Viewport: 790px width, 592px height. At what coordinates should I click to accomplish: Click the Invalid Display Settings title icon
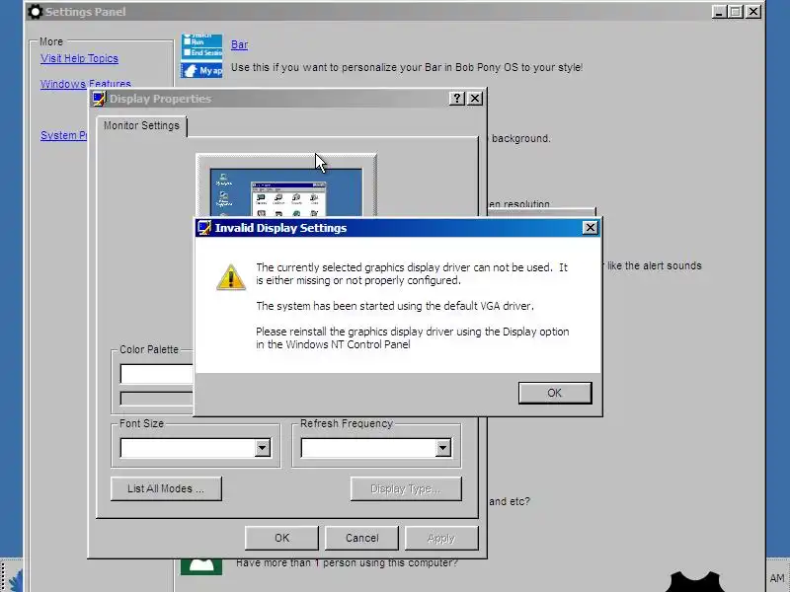pos(204,228)
